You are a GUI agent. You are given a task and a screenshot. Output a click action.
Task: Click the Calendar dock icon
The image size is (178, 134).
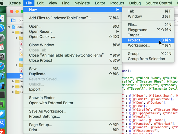[x=2, y=47]
